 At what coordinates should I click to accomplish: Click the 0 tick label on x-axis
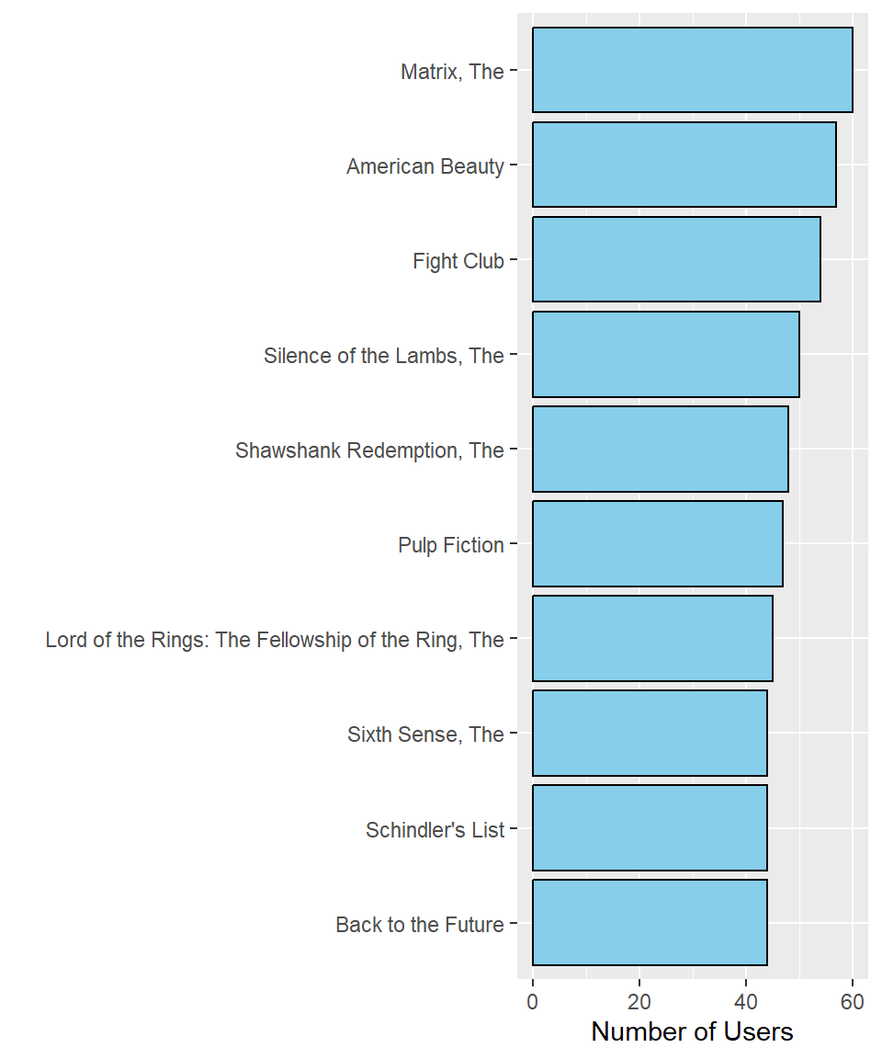tap(533, 1001)
